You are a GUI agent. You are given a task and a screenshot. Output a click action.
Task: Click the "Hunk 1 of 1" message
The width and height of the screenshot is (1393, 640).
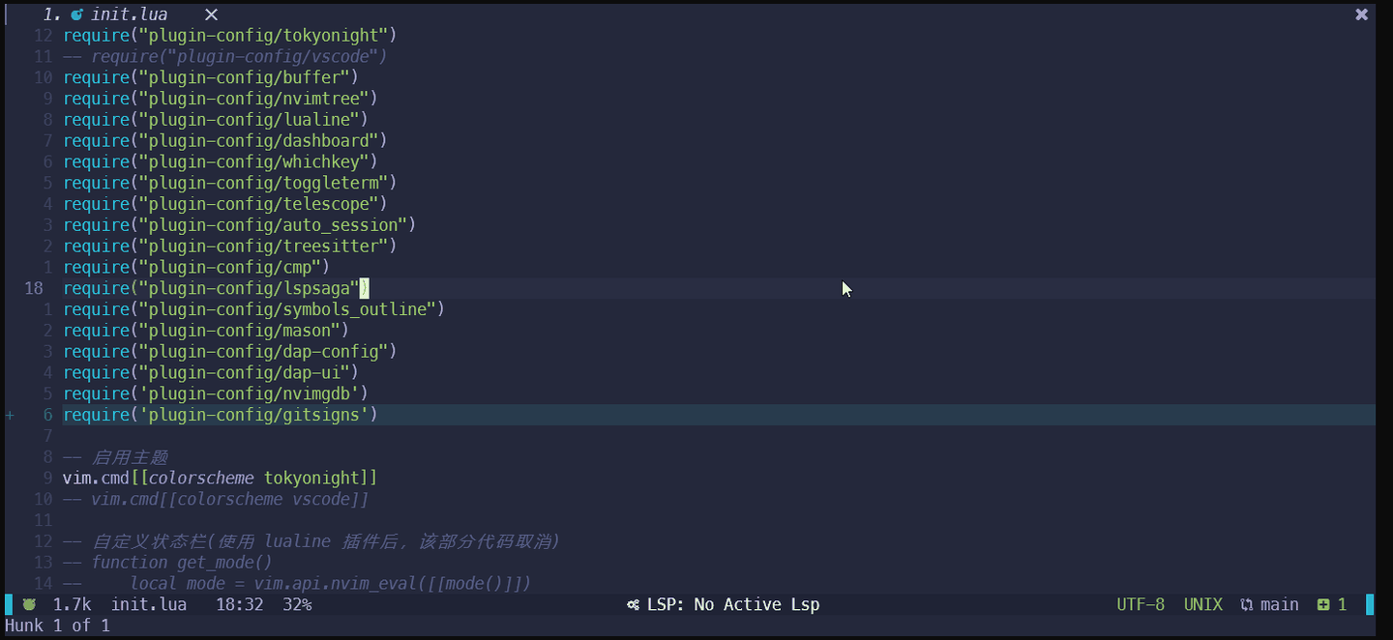58,625
